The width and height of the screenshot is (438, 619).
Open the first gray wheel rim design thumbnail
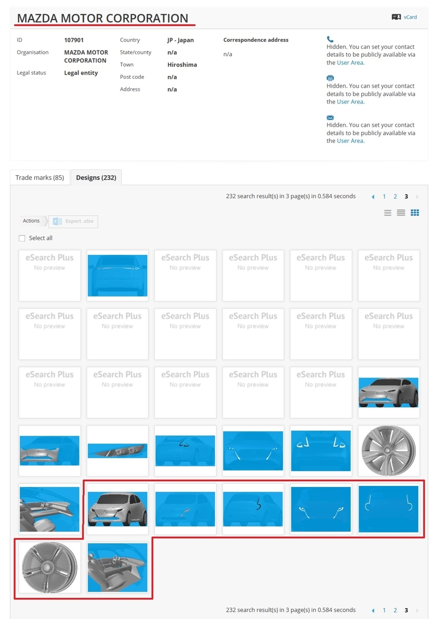point(388,451)
